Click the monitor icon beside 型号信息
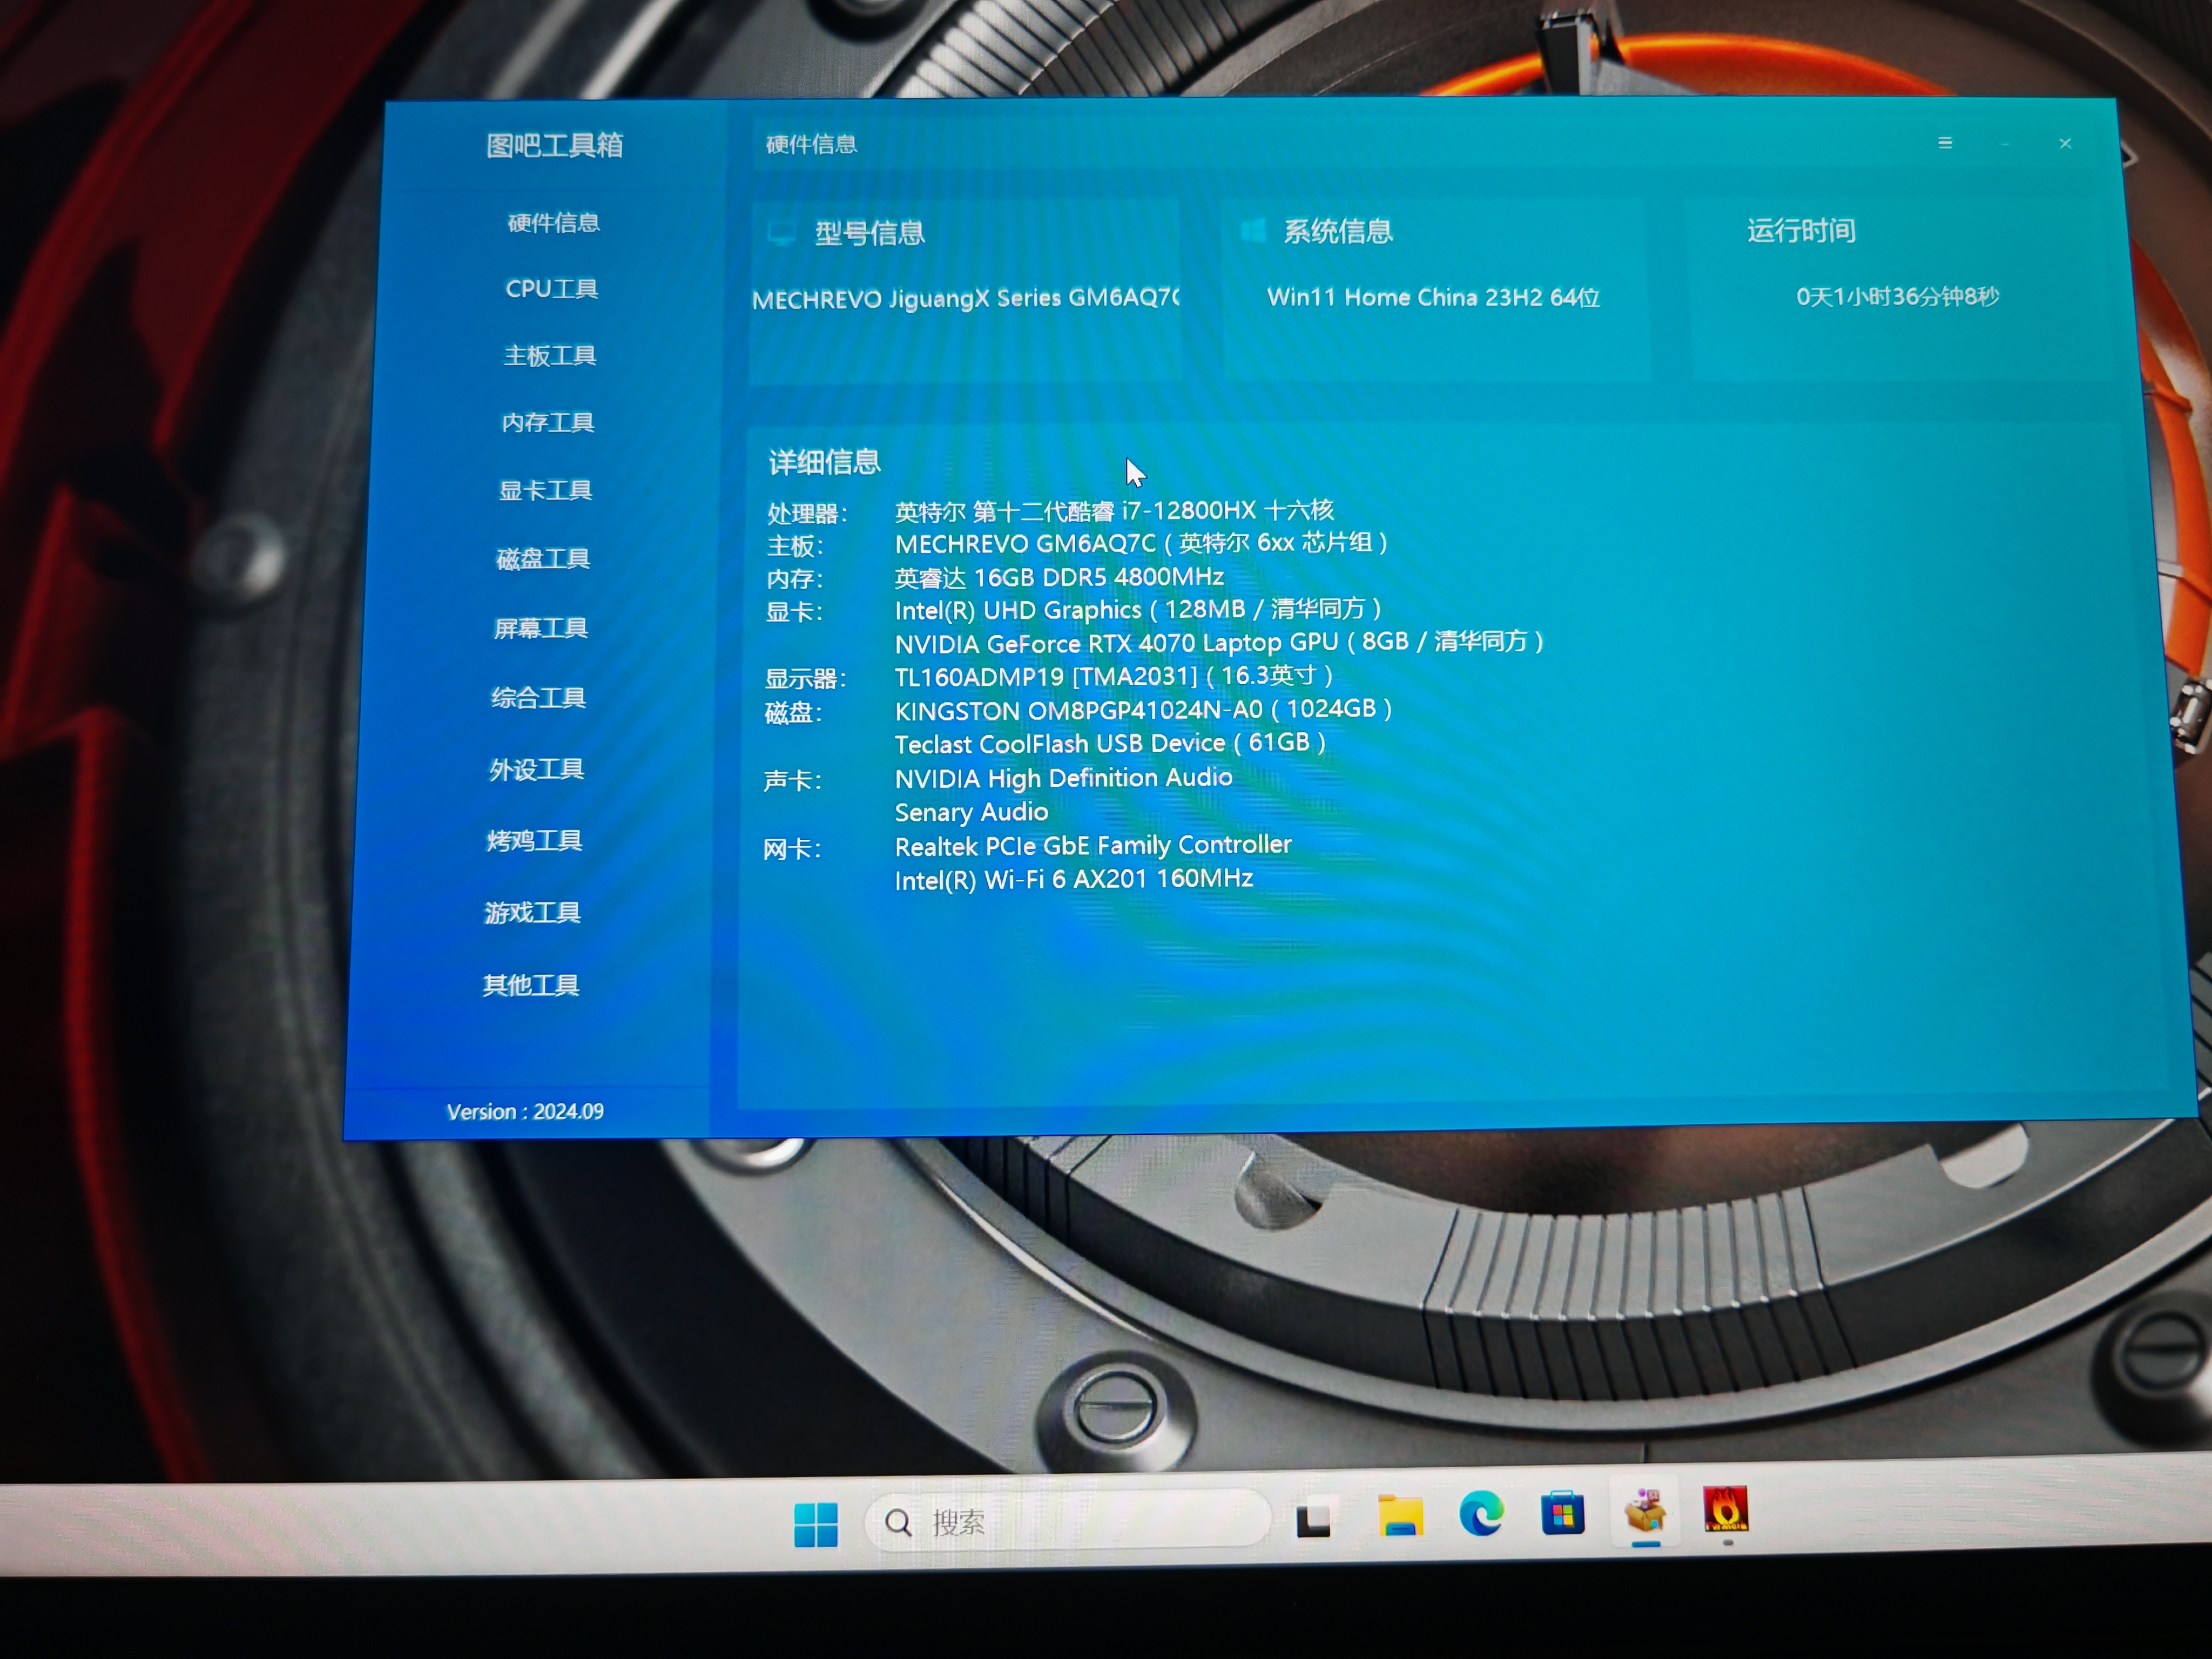 tap(781, 232)
